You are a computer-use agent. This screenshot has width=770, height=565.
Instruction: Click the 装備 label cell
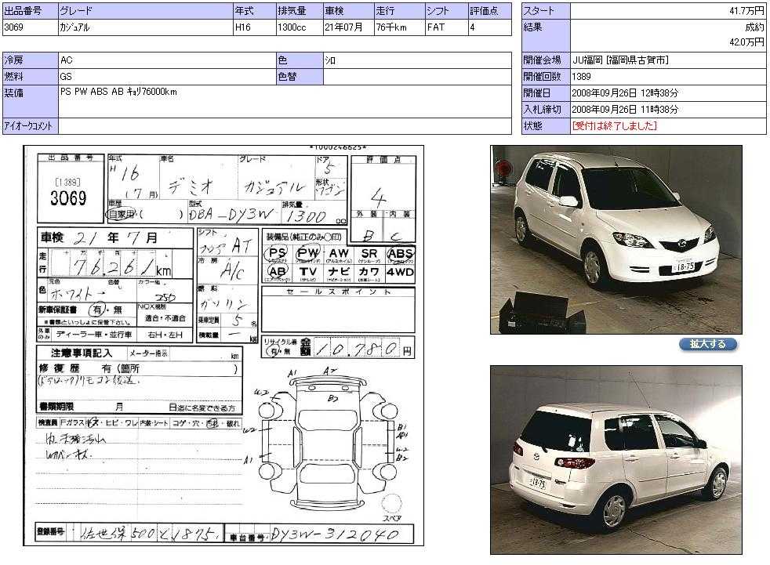(x=30, y=102)
